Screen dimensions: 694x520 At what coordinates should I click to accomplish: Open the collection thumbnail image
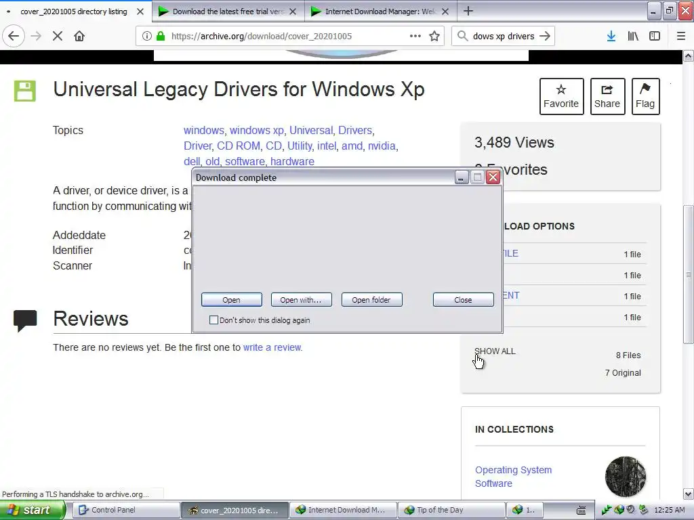coord(625,477)
